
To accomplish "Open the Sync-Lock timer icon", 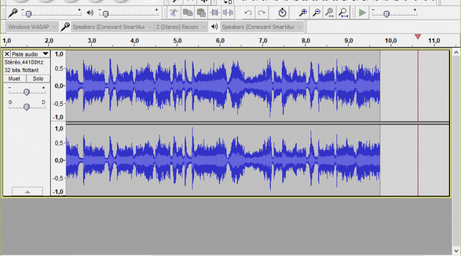I will point(282,12).
